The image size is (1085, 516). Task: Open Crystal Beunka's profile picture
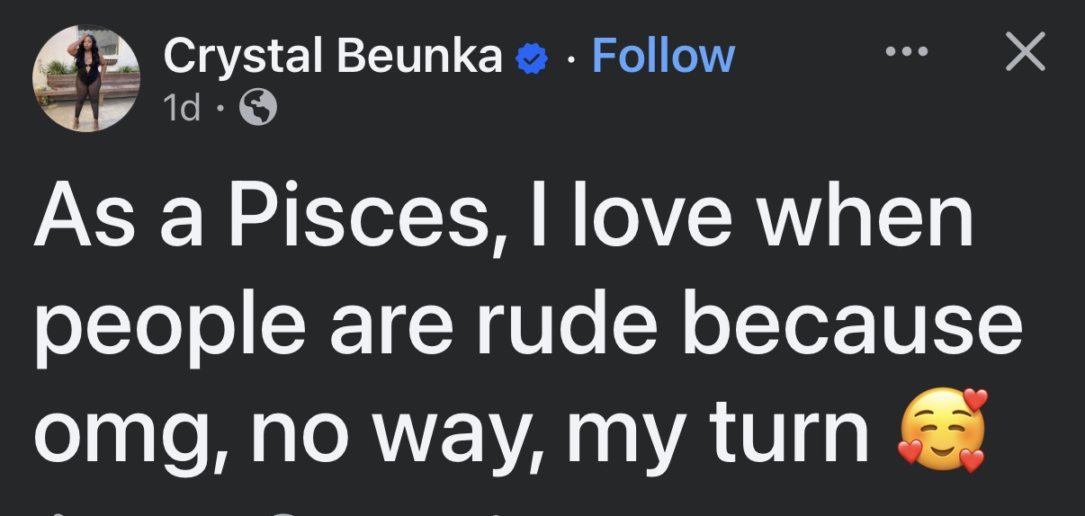tap(86, 80)
